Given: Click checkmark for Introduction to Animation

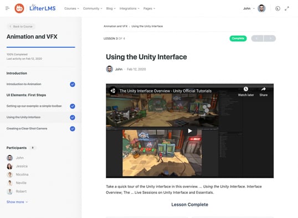Looking at the screenshot, I should (x=73, y=84).
